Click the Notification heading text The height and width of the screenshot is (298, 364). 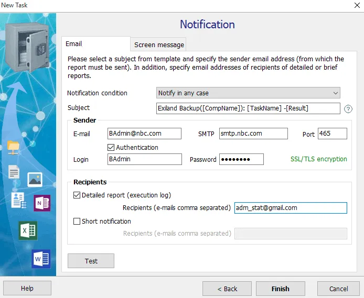pyautogui.click(x=207, y=24)
